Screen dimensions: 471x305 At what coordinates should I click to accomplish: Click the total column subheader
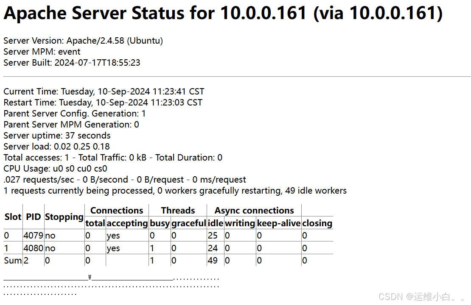tap(95, 223)
